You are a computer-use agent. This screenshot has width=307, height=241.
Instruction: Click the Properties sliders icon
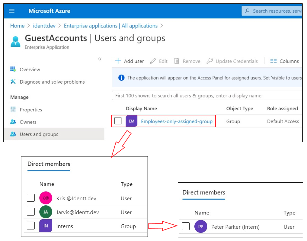[13, 110]
